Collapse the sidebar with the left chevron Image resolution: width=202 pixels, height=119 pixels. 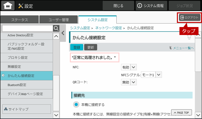pos(63,33)
